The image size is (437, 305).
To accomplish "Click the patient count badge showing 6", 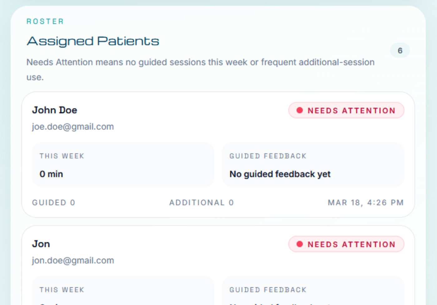I will [400, 50].
